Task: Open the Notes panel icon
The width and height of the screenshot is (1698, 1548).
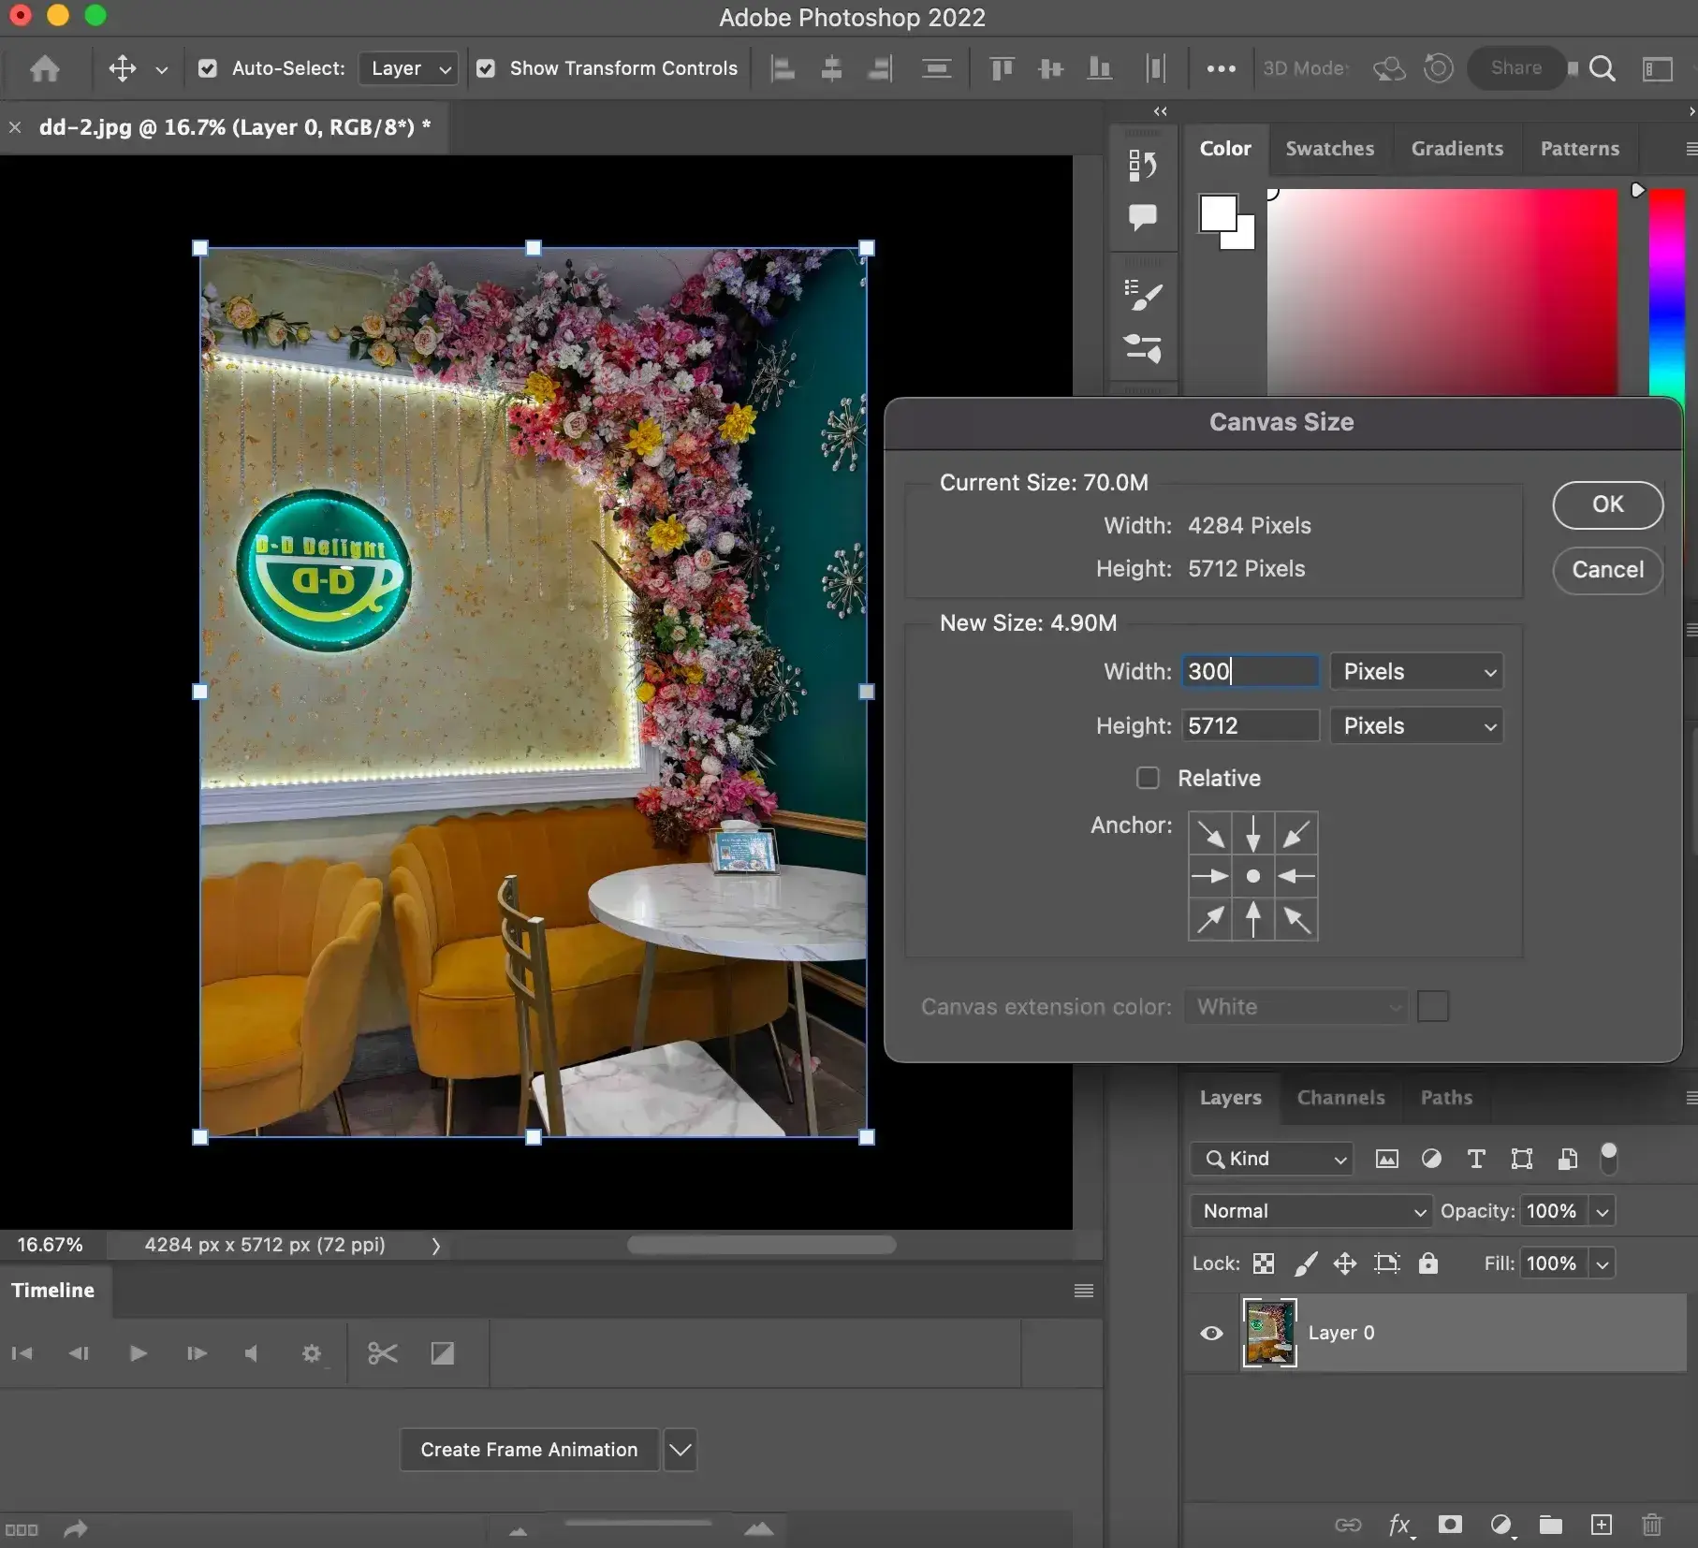Action: 1143,217
